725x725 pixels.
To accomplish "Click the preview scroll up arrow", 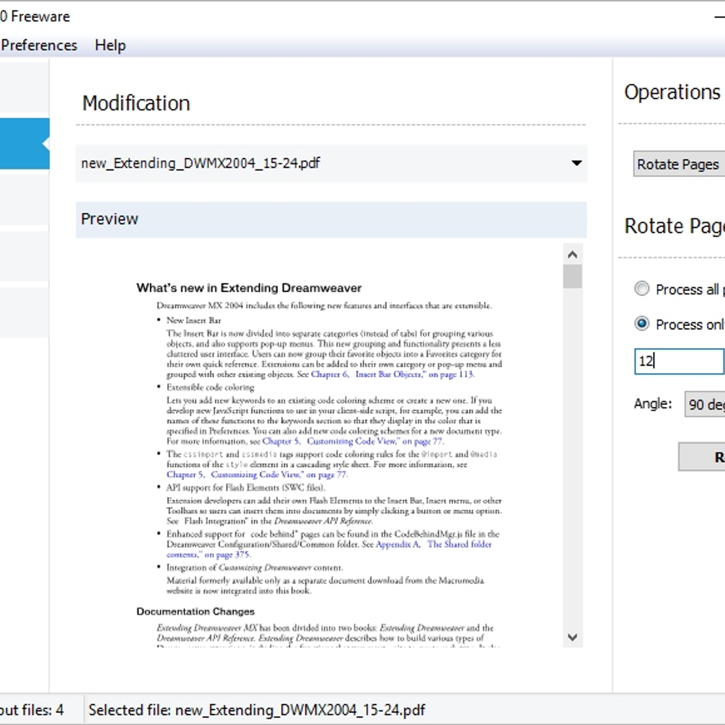I will (572, 255).
